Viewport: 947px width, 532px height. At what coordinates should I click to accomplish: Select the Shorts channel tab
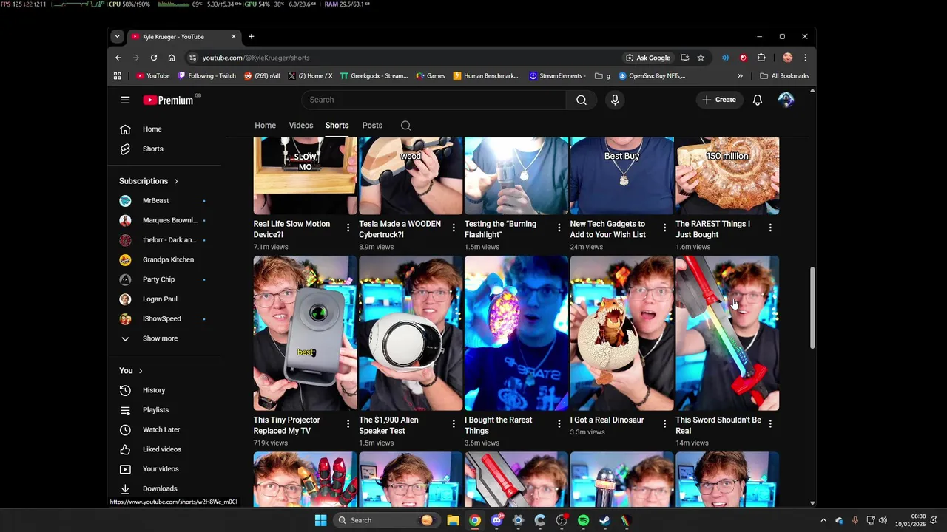(337, 126)
